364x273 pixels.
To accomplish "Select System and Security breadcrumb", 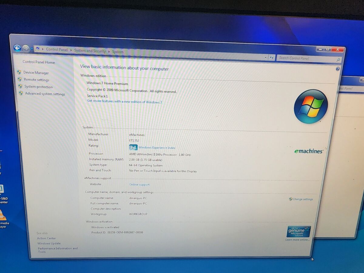I will pos(90,51).
